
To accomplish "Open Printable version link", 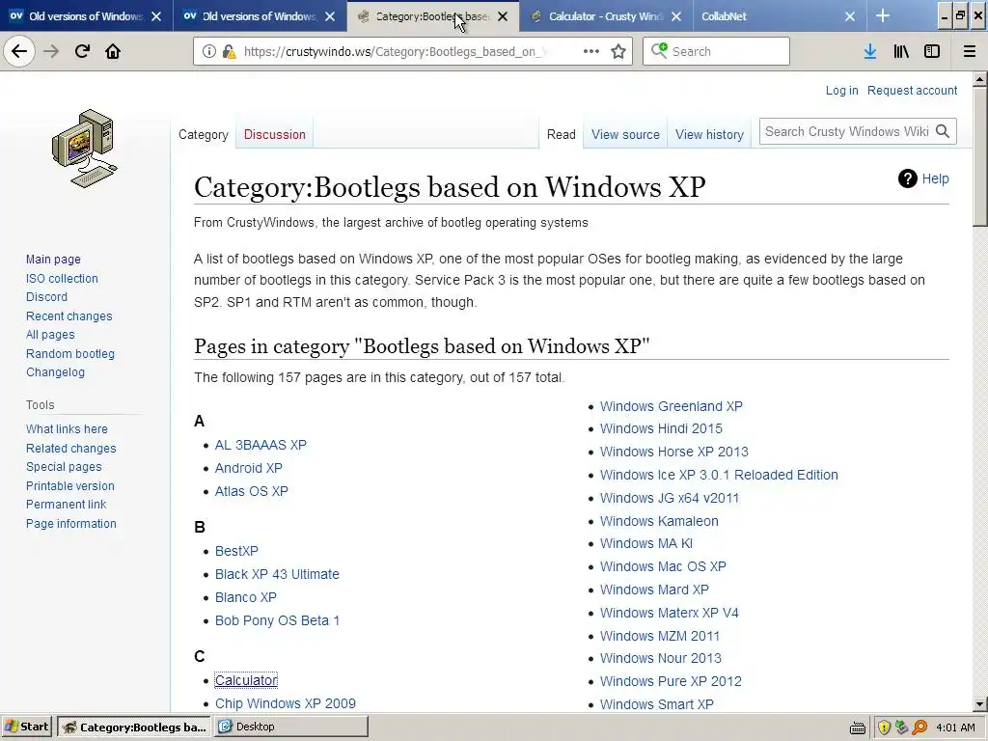I will [69, 486].
